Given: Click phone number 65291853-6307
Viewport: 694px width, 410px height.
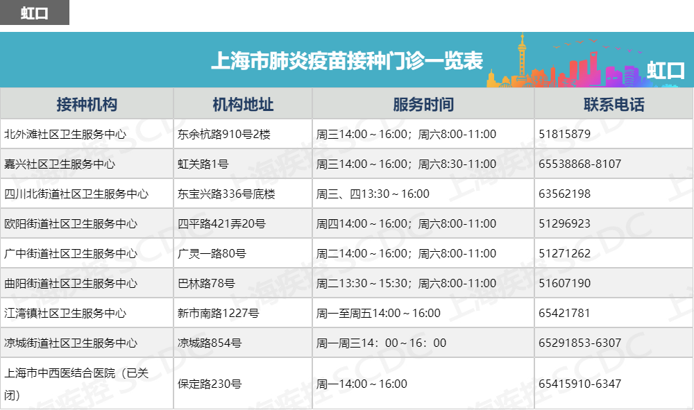Looking at the screenshot, I should click(579, 343).
